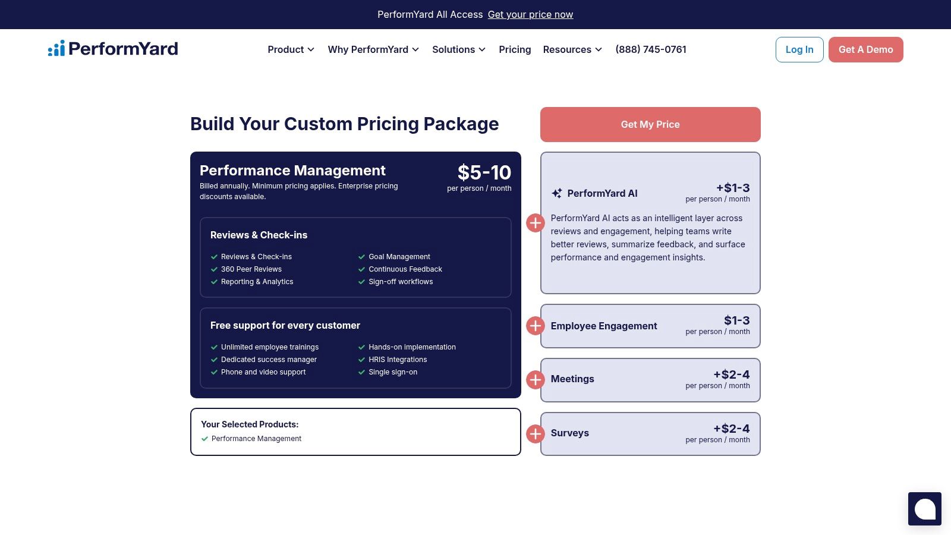Image resolution: width=951 pixels, height=535 pixels.
Task: Click the checkmark beside 360 Peer Reviews
Action: (214, 269)
